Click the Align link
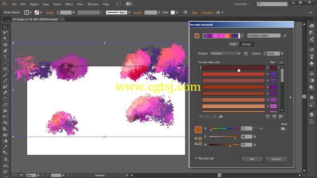The width and height of the screenshot is (317, 178). (x=195, y=13)
